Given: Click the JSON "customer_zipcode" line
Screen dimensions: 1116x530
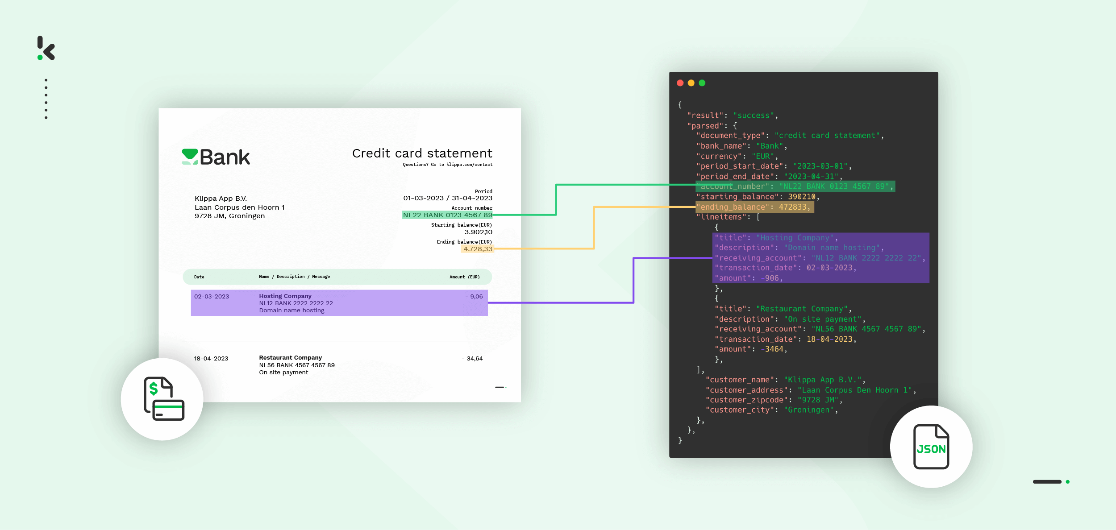Looking at the screenshot, I should tap(774, 400).
